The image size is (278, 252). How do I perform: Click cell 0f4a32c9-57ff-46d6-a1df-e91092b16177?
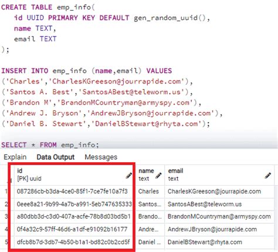pyautogui.click(x=74, y=229)
